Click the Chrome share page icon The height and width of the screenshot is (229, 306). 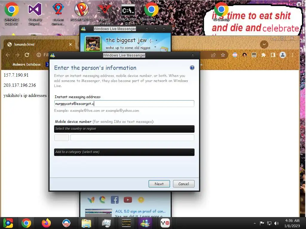coord(213,55)
